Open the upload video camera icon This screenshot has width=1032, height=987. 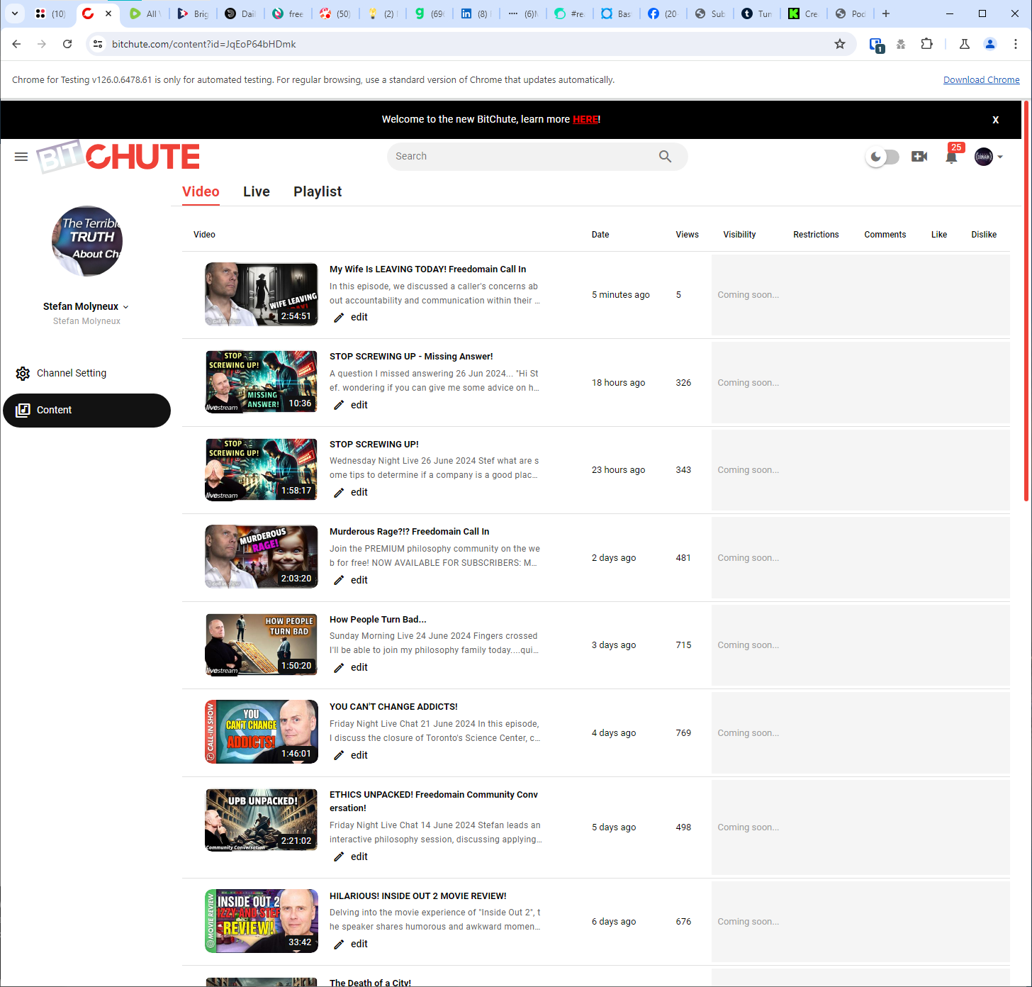pyautogui.click(x=919, y=157)
